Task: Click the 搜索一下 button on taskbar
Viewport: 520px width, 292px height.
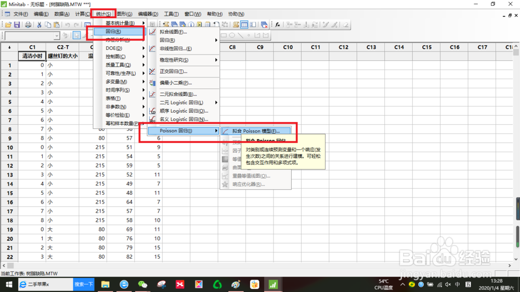Action: (84, 284)
